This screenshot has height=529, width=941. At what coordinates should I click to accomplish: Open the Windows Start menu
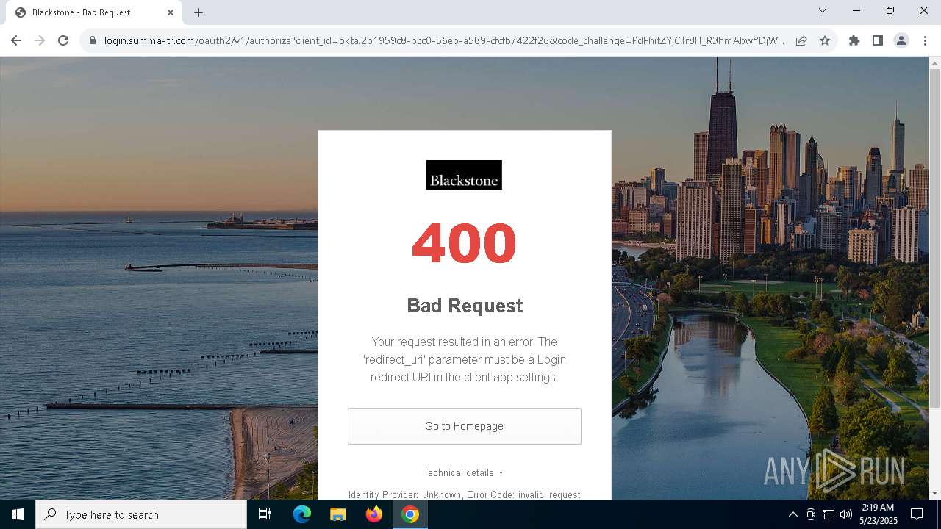pos(18,514)
